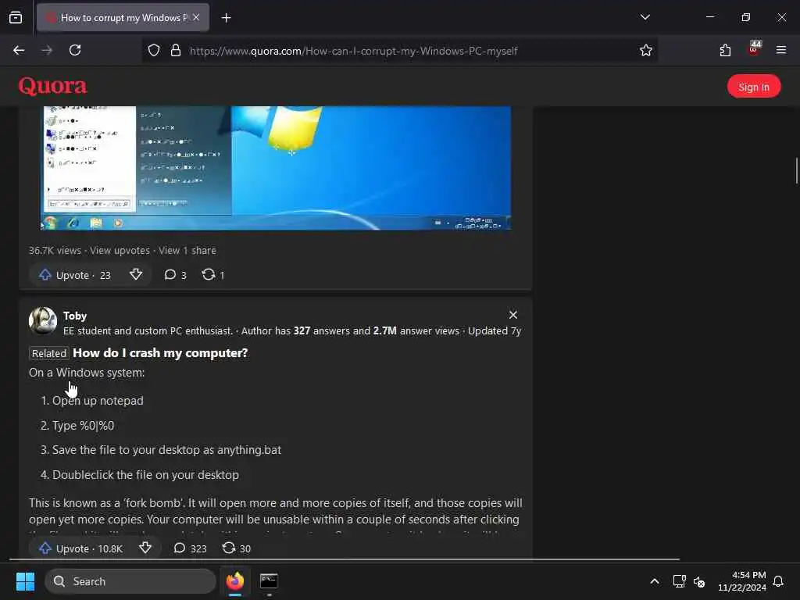Open the 323 comments on Toby's answer

click(x=191, y=548)
